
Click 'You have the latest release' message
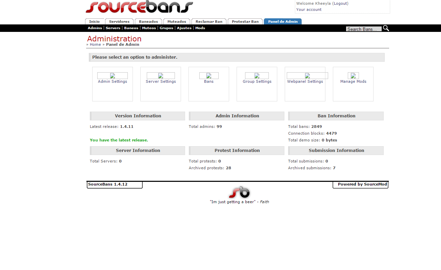119,140
